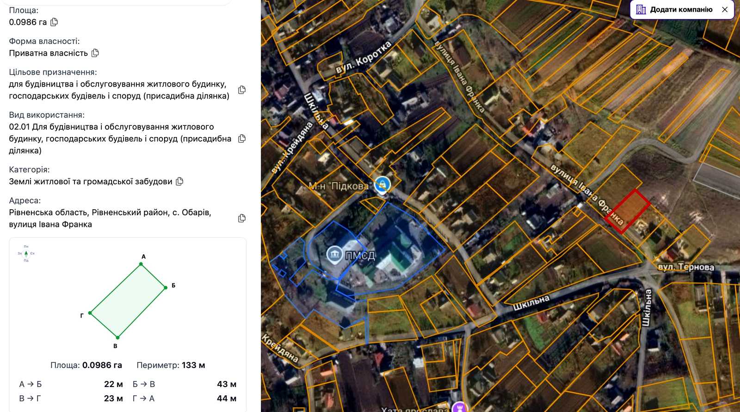Open the М-н Підкова map marker
The width and height of the screenshot is (740, 412).
point(382,185)
